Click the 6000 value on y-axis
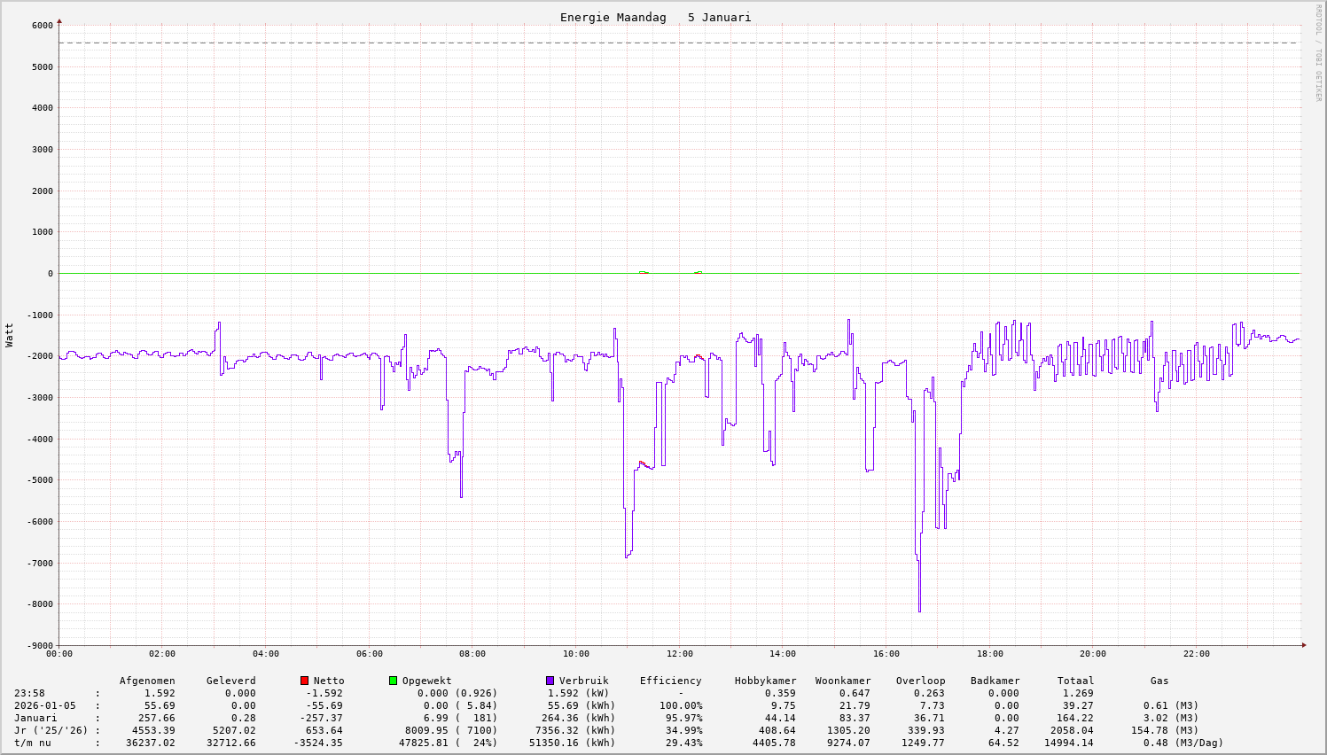 tap(43, 26)
